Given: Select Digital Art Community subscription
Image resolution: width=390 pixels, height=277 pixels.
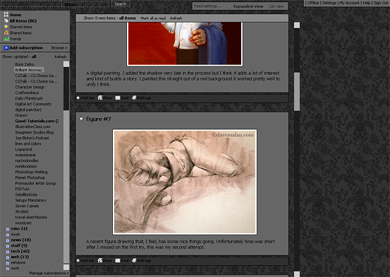Looking at the screenshot, I should click(x=33, y=104).
